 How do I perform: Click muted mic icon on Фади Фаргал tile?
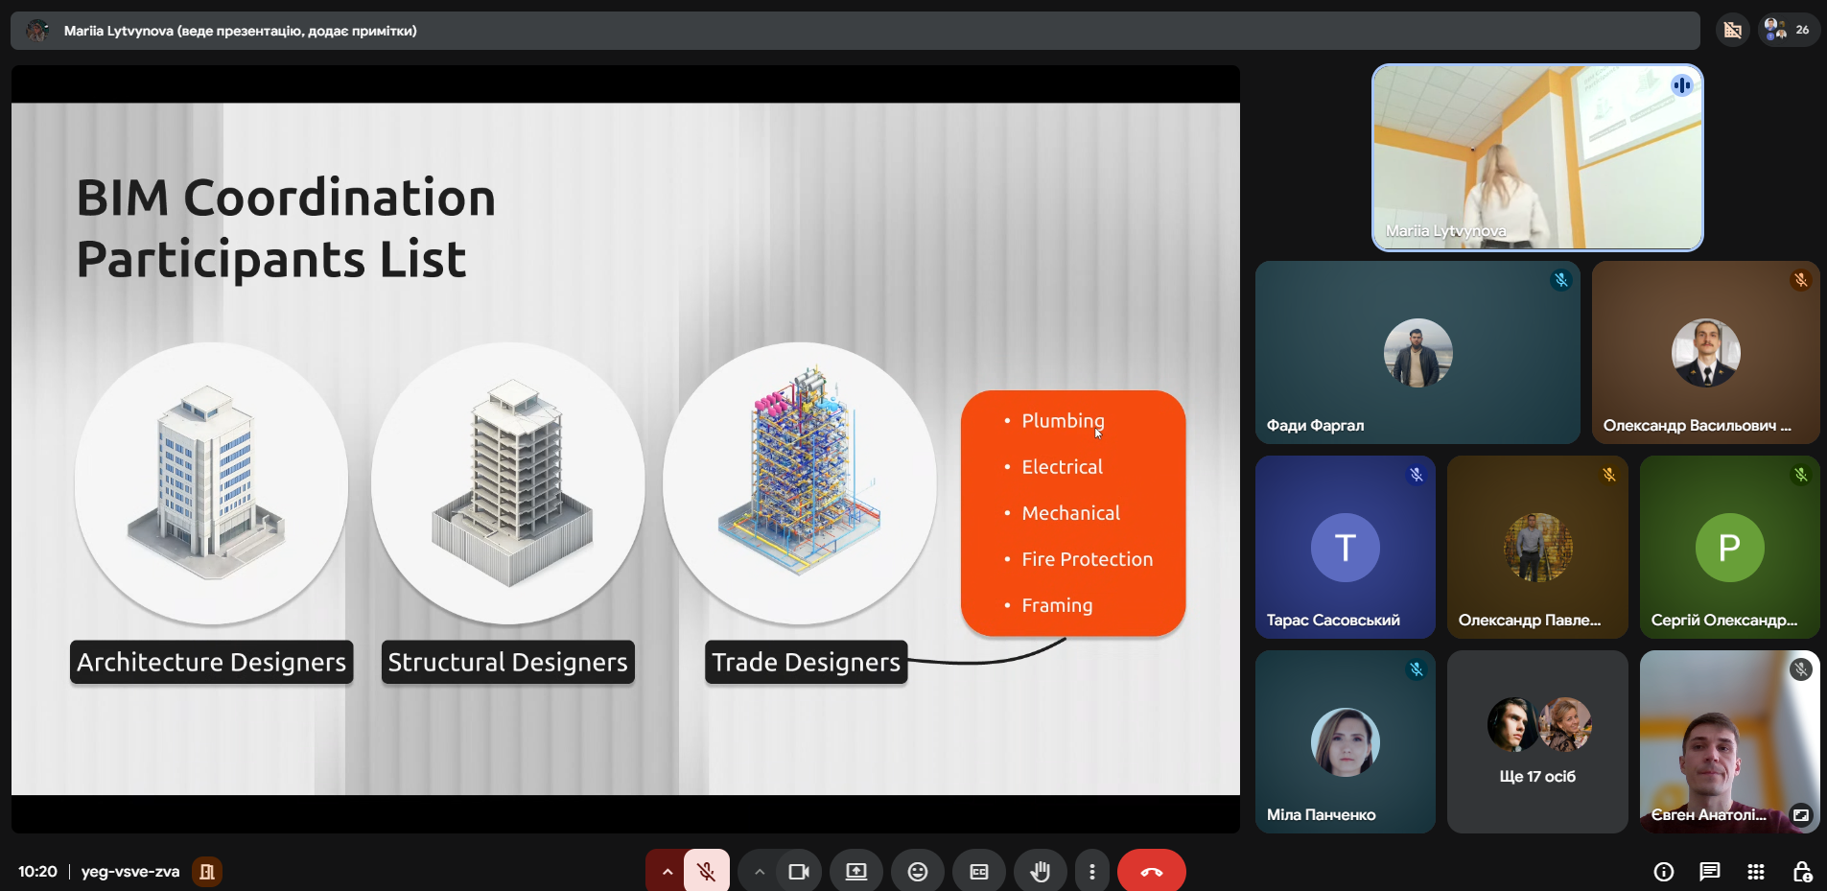click(1561, 280)
